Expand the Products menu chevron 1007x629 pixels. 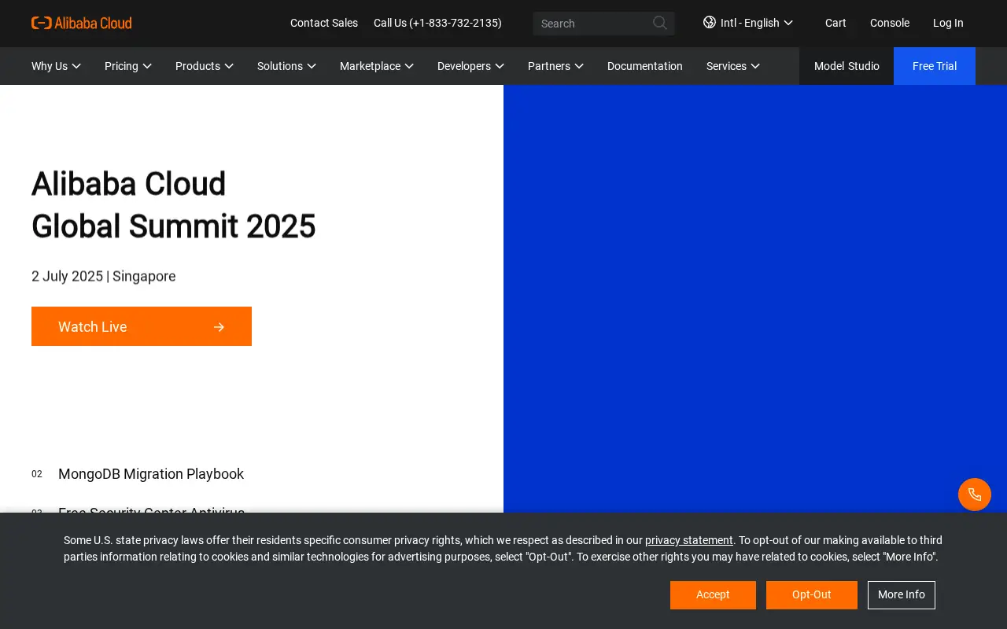pos(229,66)
